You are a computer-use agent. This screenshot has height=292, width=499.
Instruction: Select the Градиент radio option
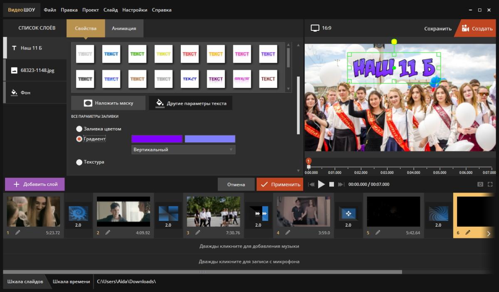(x=79, y=139)
